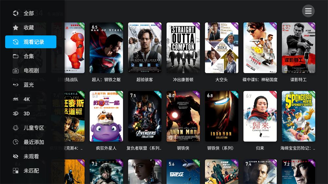
Task: Open the 最近添加 menu entry
Action: click(x=31, y=142)
